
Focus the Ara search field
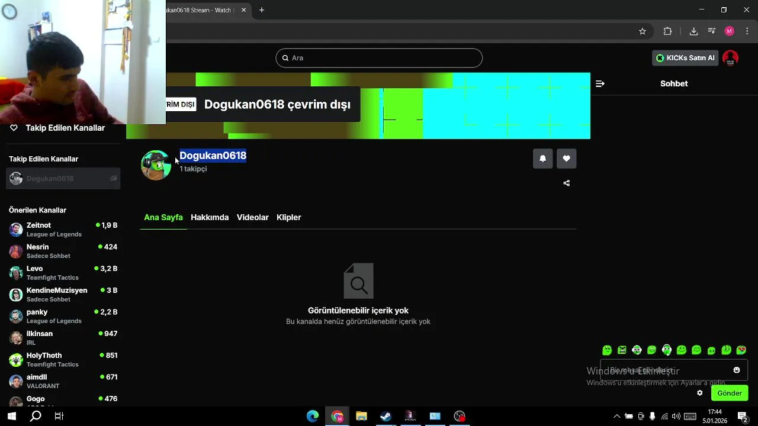(379, 58)
